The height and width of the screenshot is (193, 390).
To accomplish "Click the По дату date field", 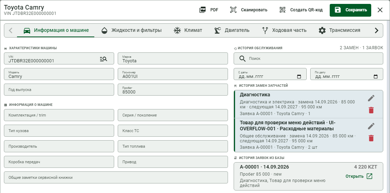I will tap(347, 74).
